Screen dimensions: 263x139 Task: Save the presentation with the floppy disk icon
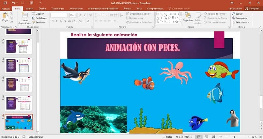click(x=5, y=3)
